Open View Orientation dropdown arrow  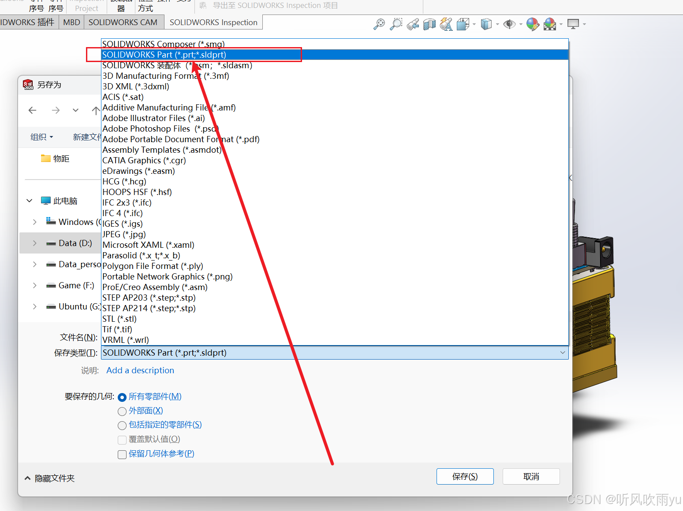[x=474, y=24]
